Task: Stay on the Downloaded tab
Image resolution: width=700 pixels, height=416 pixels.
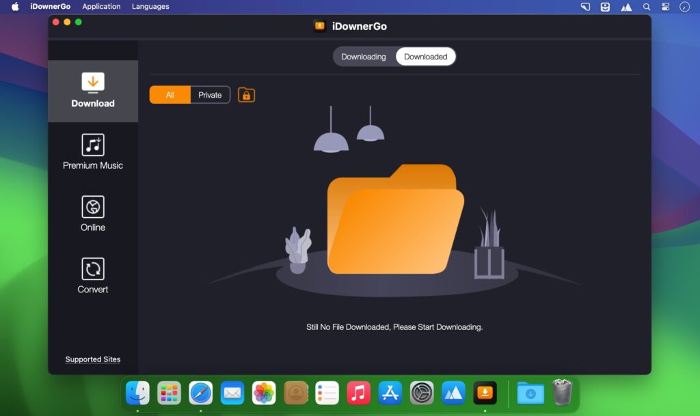Action: click(425, 57)
